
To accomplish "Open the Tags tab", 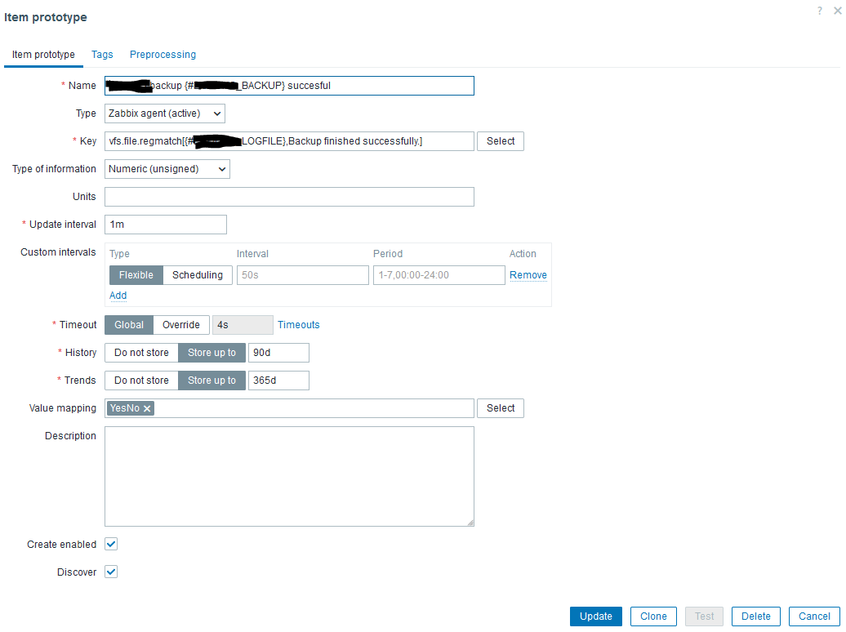I will click(x=102, y=55).
